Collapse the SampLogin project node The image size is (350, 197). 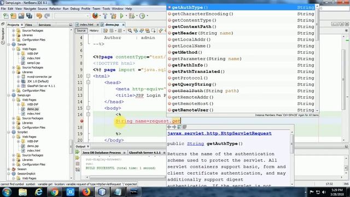[x=9, y=95]
